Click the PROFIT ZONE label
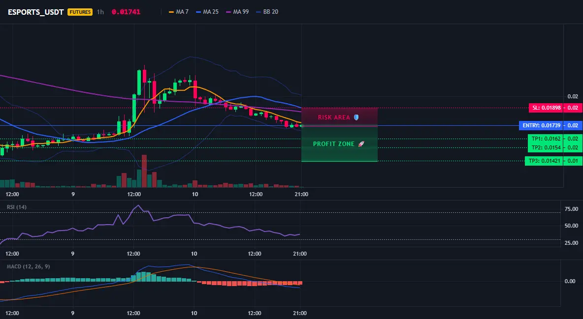The width and height of the screenshot is (583, 319). pyautogui.click(x=338, y=144)
